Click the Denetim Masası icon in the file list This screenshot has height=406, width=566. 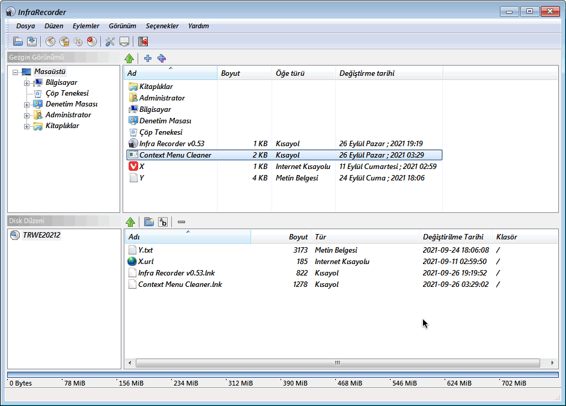tap(133, 121)
